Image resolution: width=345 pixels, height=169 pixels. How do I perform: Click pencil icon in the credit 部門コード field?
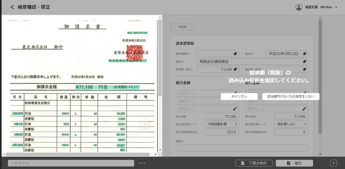coord(304,109)
